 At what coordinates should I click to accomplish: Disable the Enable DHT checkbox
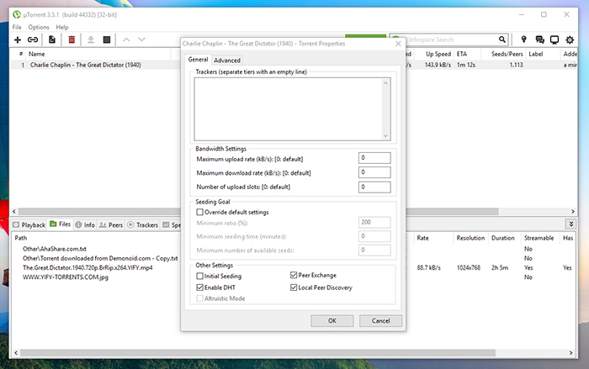click(200, 287)
